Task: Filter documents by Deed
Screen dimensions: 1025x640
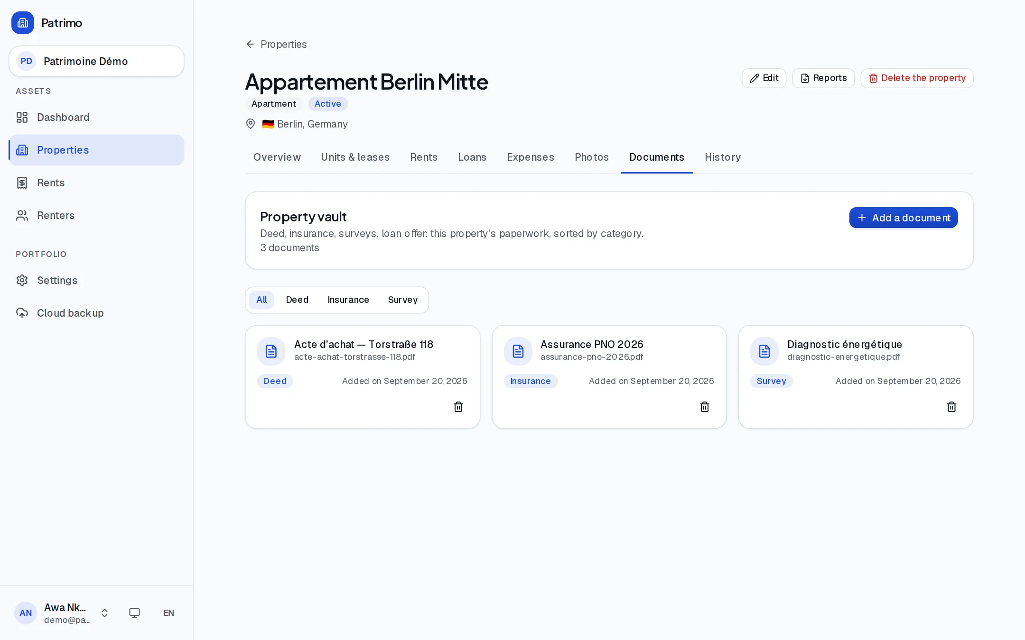Action: [297, 300]
